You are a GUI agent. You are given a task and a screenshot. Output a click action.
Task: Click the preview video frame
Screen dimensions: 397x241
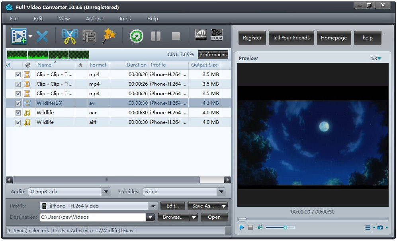(x=313, y=135)
